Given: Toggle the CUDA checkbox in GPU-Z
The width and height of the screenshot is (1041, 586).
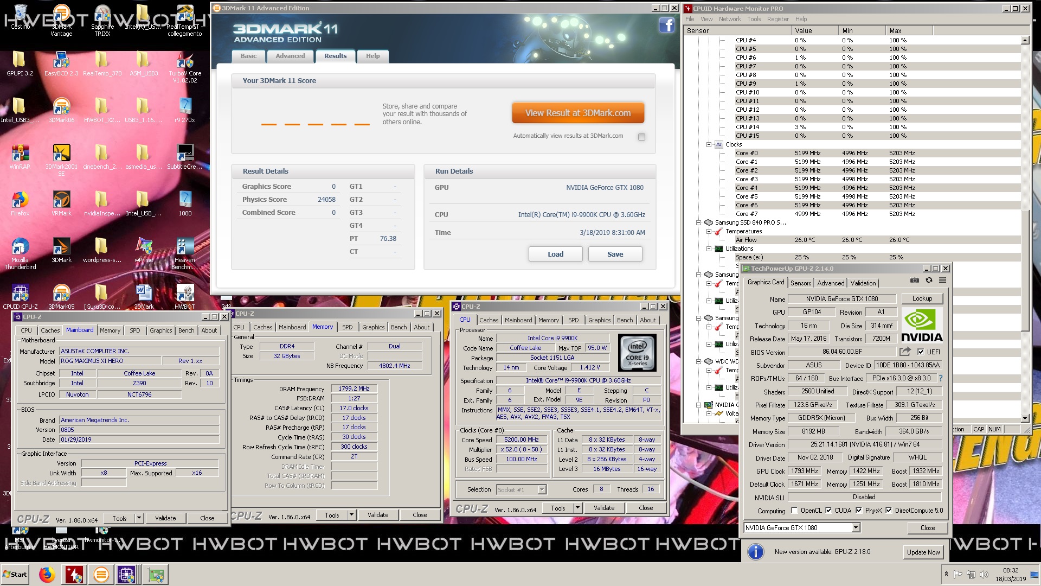Looking at the screenshot, I should 828,510.
